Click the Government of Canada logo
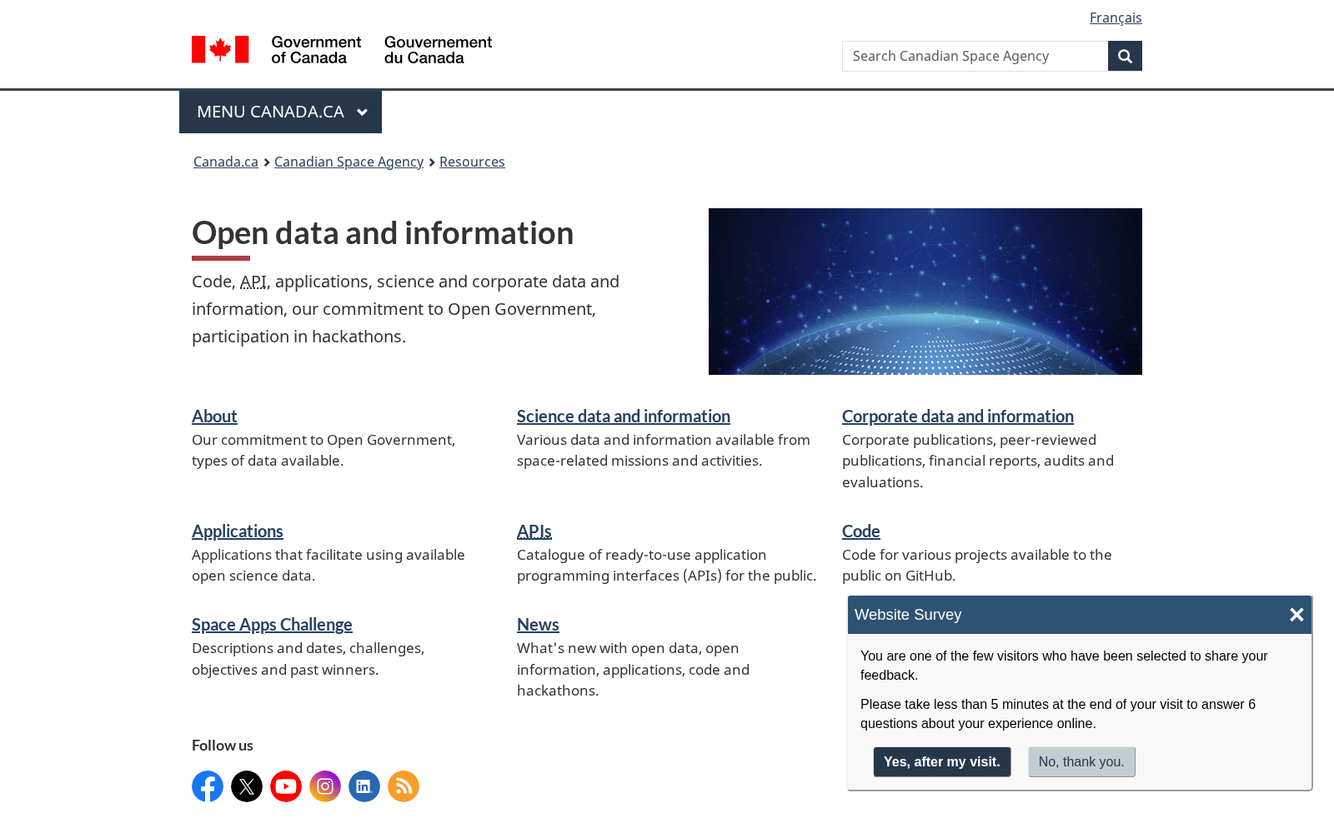The image size is (1334, 833). point(342,50)
